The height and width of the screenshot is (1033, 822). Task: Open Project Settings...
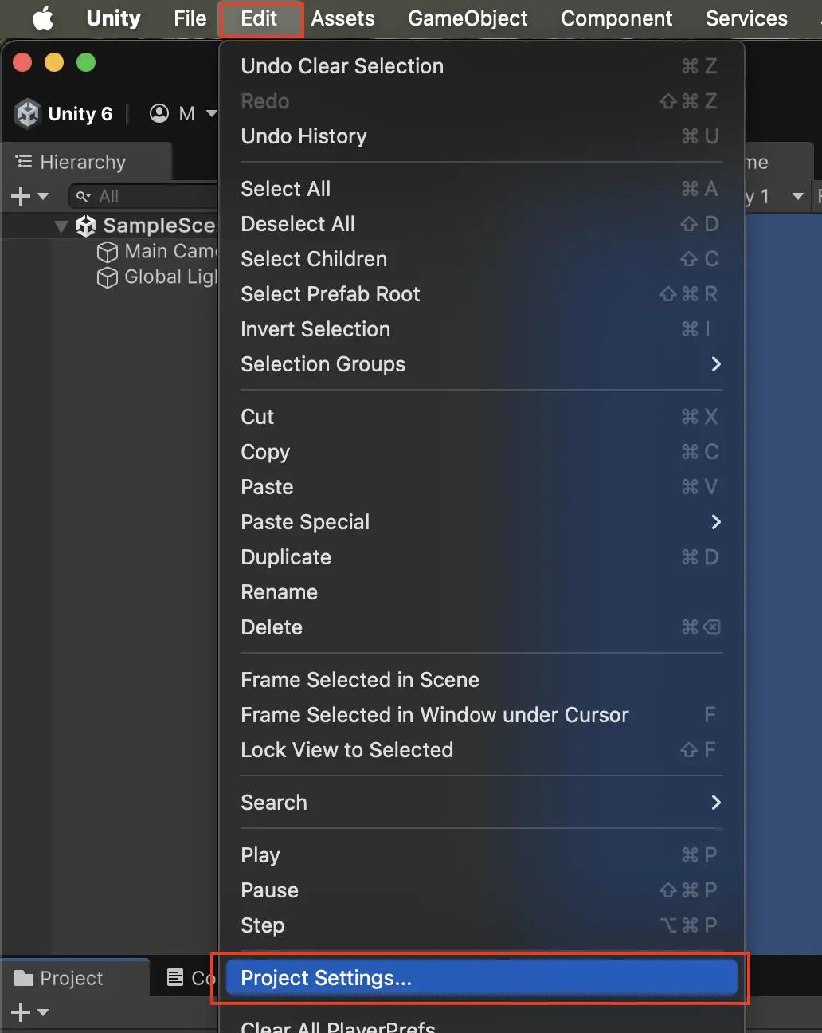(x=481, y=978)
